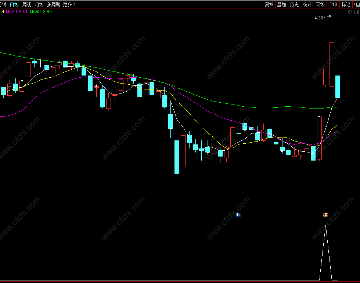This screenshot has width=360, height=283.
Task: Click the 榜 ranking list marker
Action: pos(325,215)
